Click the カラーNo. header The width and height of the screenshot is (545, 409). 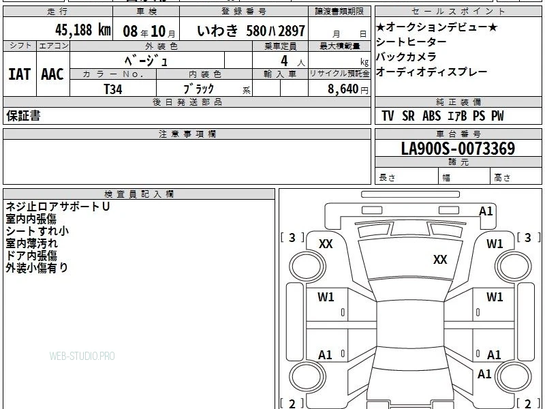pyautogui.click(x=113, y=74)
